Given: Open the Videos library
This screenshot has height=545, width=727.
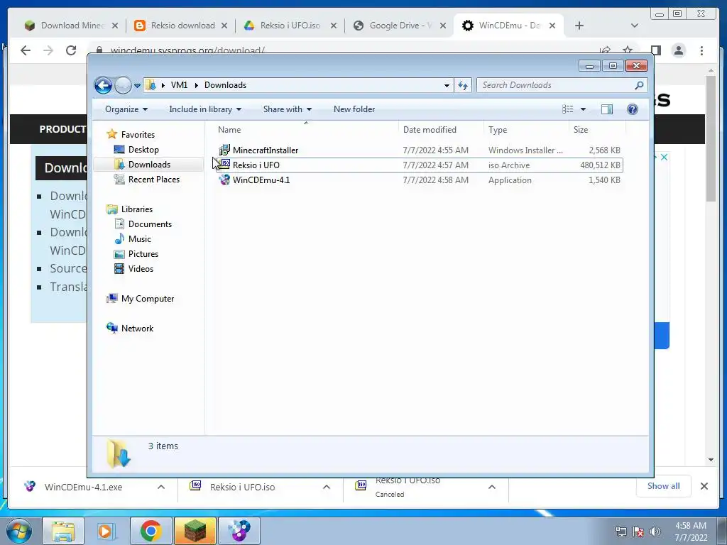Looking at the screenshot, I should [141, 269].
